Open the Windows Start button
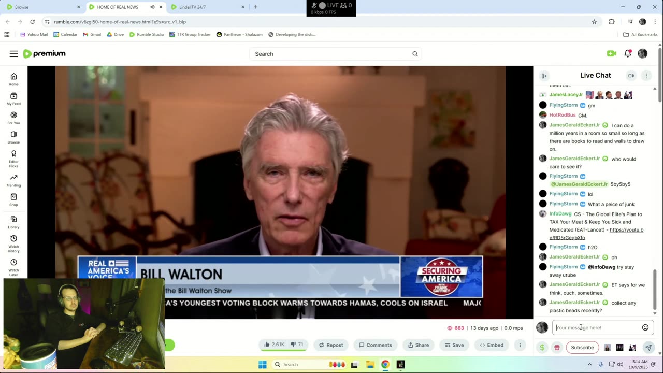The height and width of the screenshot is (373, 663). 263,365
